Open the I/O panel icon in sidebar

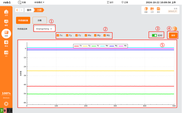[x=6, y=53]
